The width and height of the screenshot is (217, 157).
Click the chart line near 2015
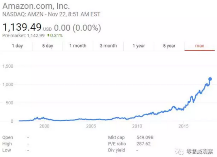[x=183, y=109]
